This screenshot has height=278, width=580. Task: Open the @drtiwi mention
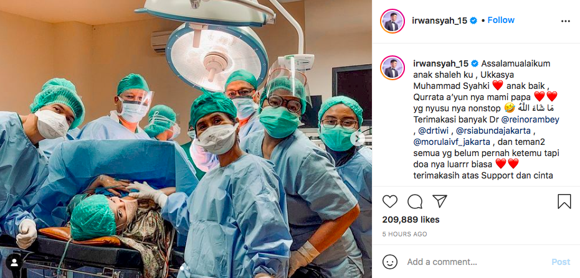(433, 131)
